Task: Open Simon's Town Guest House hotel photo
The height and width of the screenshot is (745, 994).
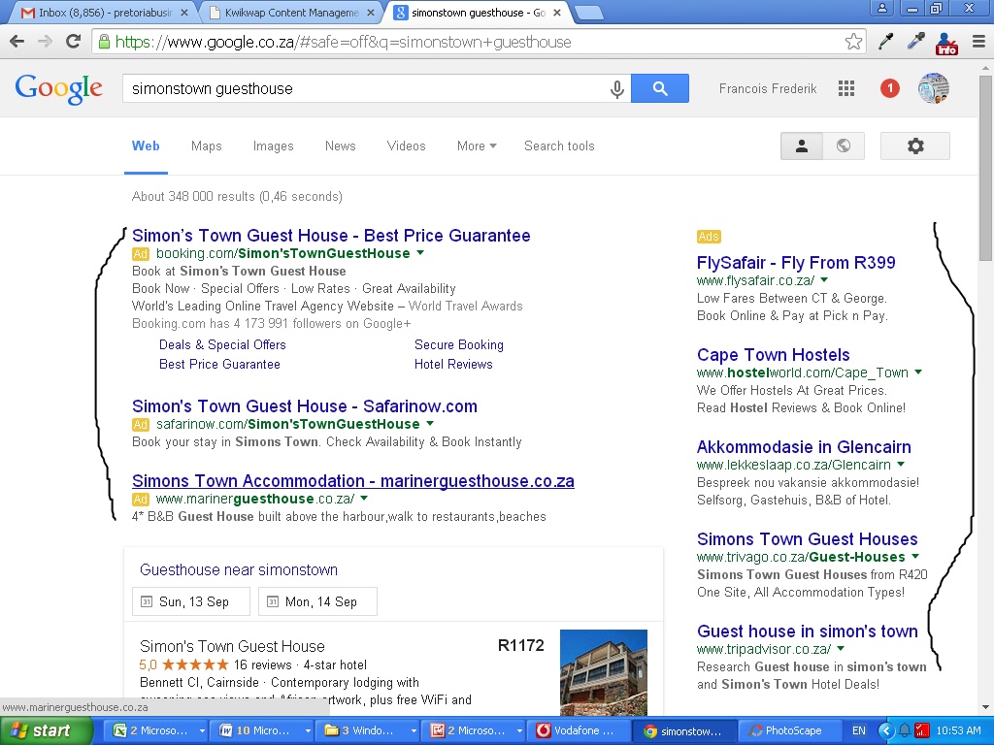Action: click(x=604, y=672)
